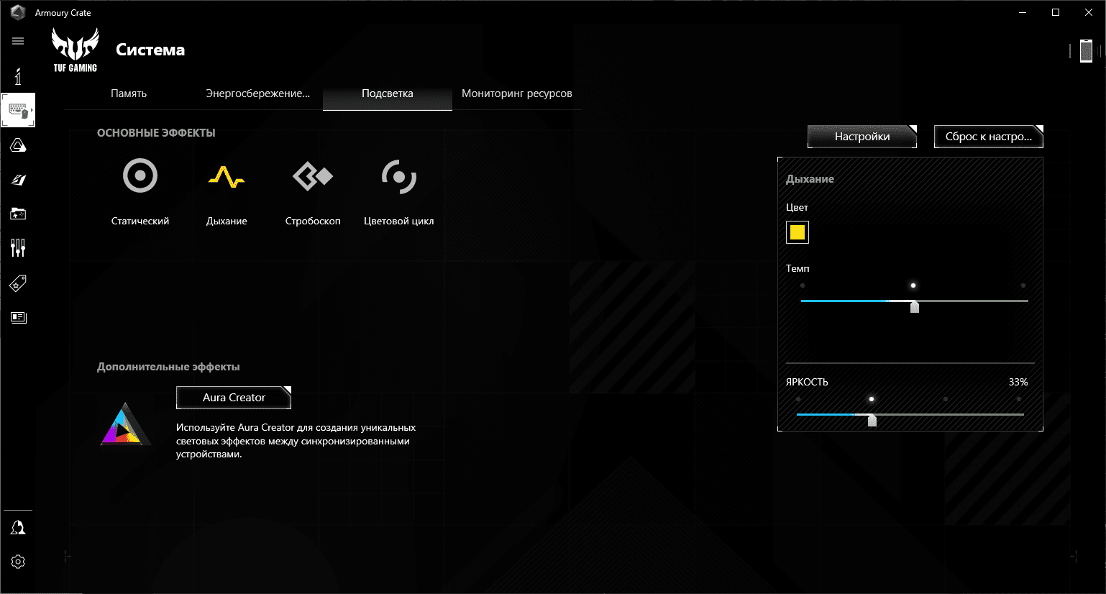Open the Home page from the sidebar
The height and width of the screenshot is (594, 1106).
coord(18,76)
